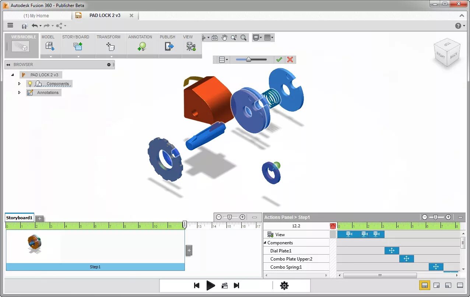Select the Combo Plate Upper:2 move action

tap(407, 259)
